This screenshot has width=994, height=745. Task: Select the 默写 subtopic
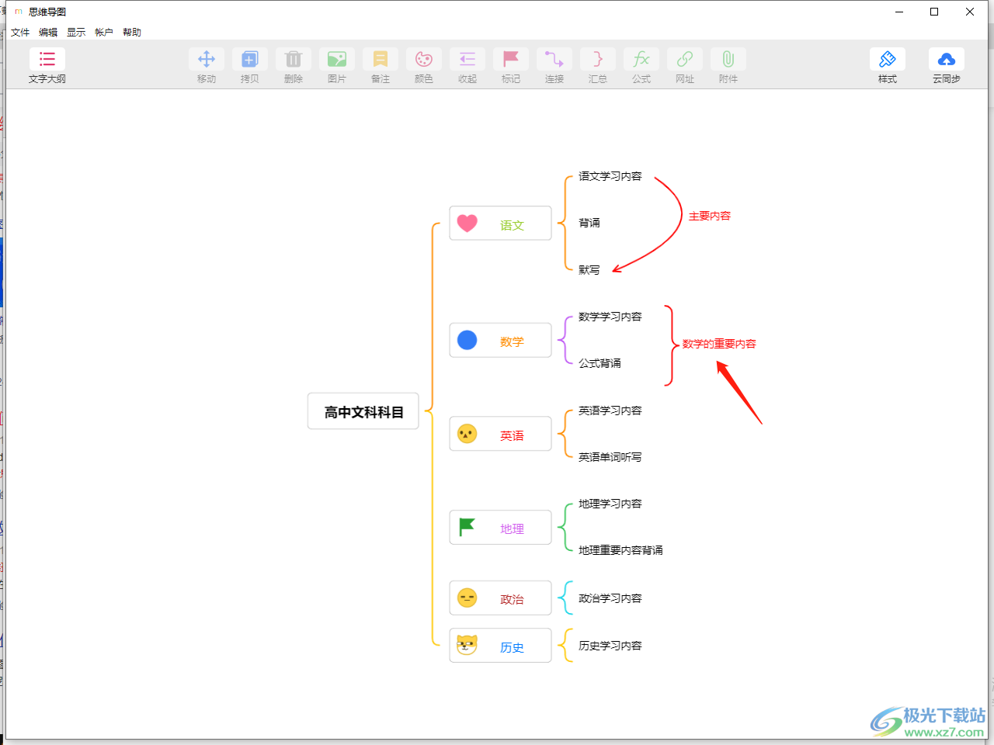pyautogui.click(x=589, y=270)
